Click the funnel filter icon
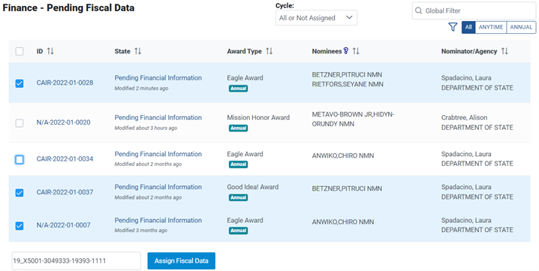The width and height of the screenshot is (539, 271). coord(453,27)
